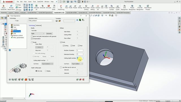The height and width of the screenshot is (102, 181).
Task: Open Operation name dropdown
Action: tap(52, 21)
